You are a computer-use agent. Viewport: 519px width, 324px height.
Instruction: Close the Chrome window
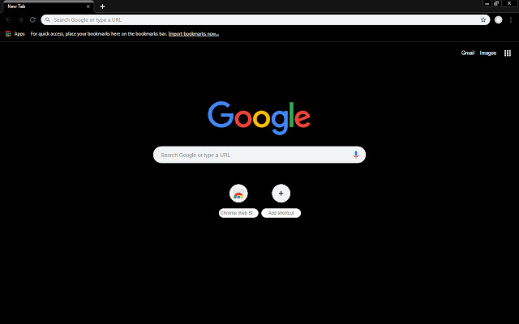509,3
